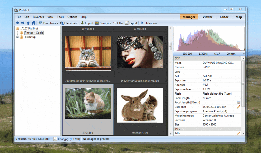Click the OLYMPUS IMAGING CO... Make value
Screen dimensions: 261x153
point(218,63)
